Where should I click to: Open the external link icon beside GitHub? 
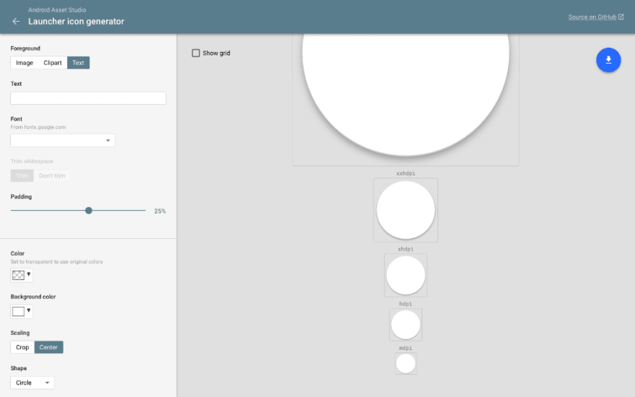point(621,17)
